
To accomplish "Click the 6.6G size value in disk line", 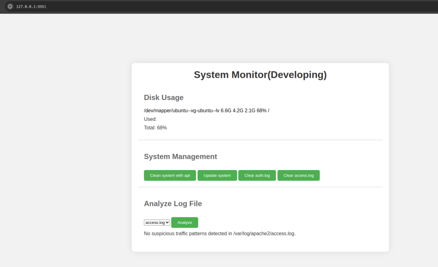I will click(226, 111).
